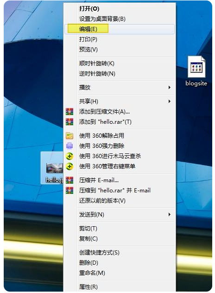Choose 删除(D) menu entry
Image resolution: width=215 pixels, height=293 pixels.
click(x=120, y=263)
